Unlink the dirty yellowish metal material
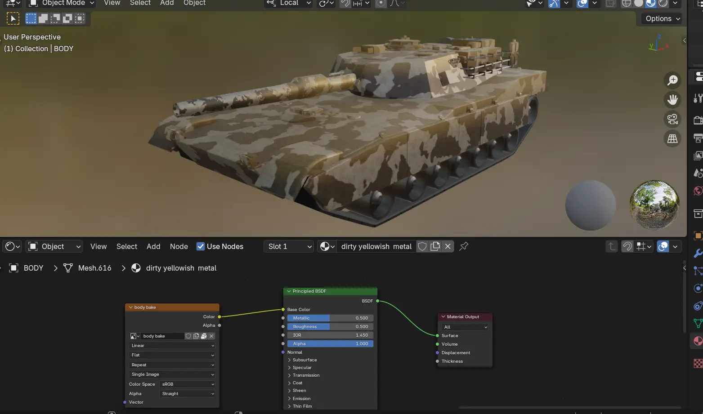This screenshot has height=414, width=703. tap(448, 246)
